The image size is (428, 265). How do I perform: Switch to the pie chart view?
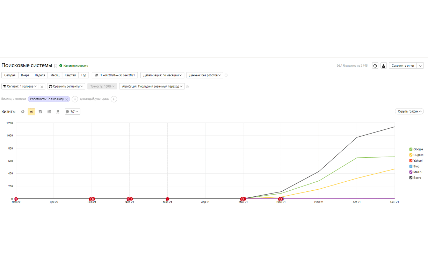(x=23, y=112)
